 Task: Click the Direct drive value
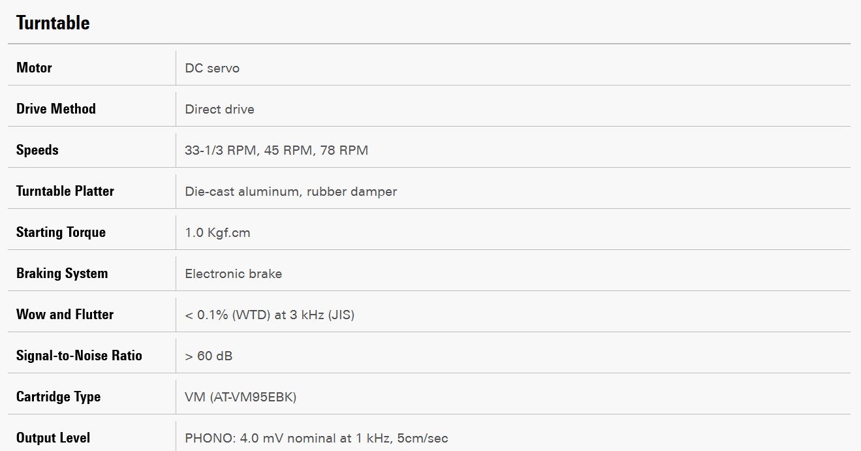[219, 110]
